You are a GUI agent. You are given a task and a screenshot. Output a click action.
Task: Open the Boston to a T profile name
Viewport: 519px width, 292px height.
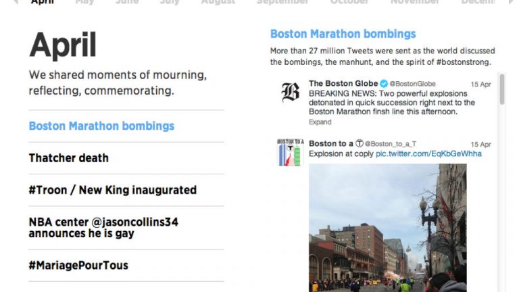(336, 143)
